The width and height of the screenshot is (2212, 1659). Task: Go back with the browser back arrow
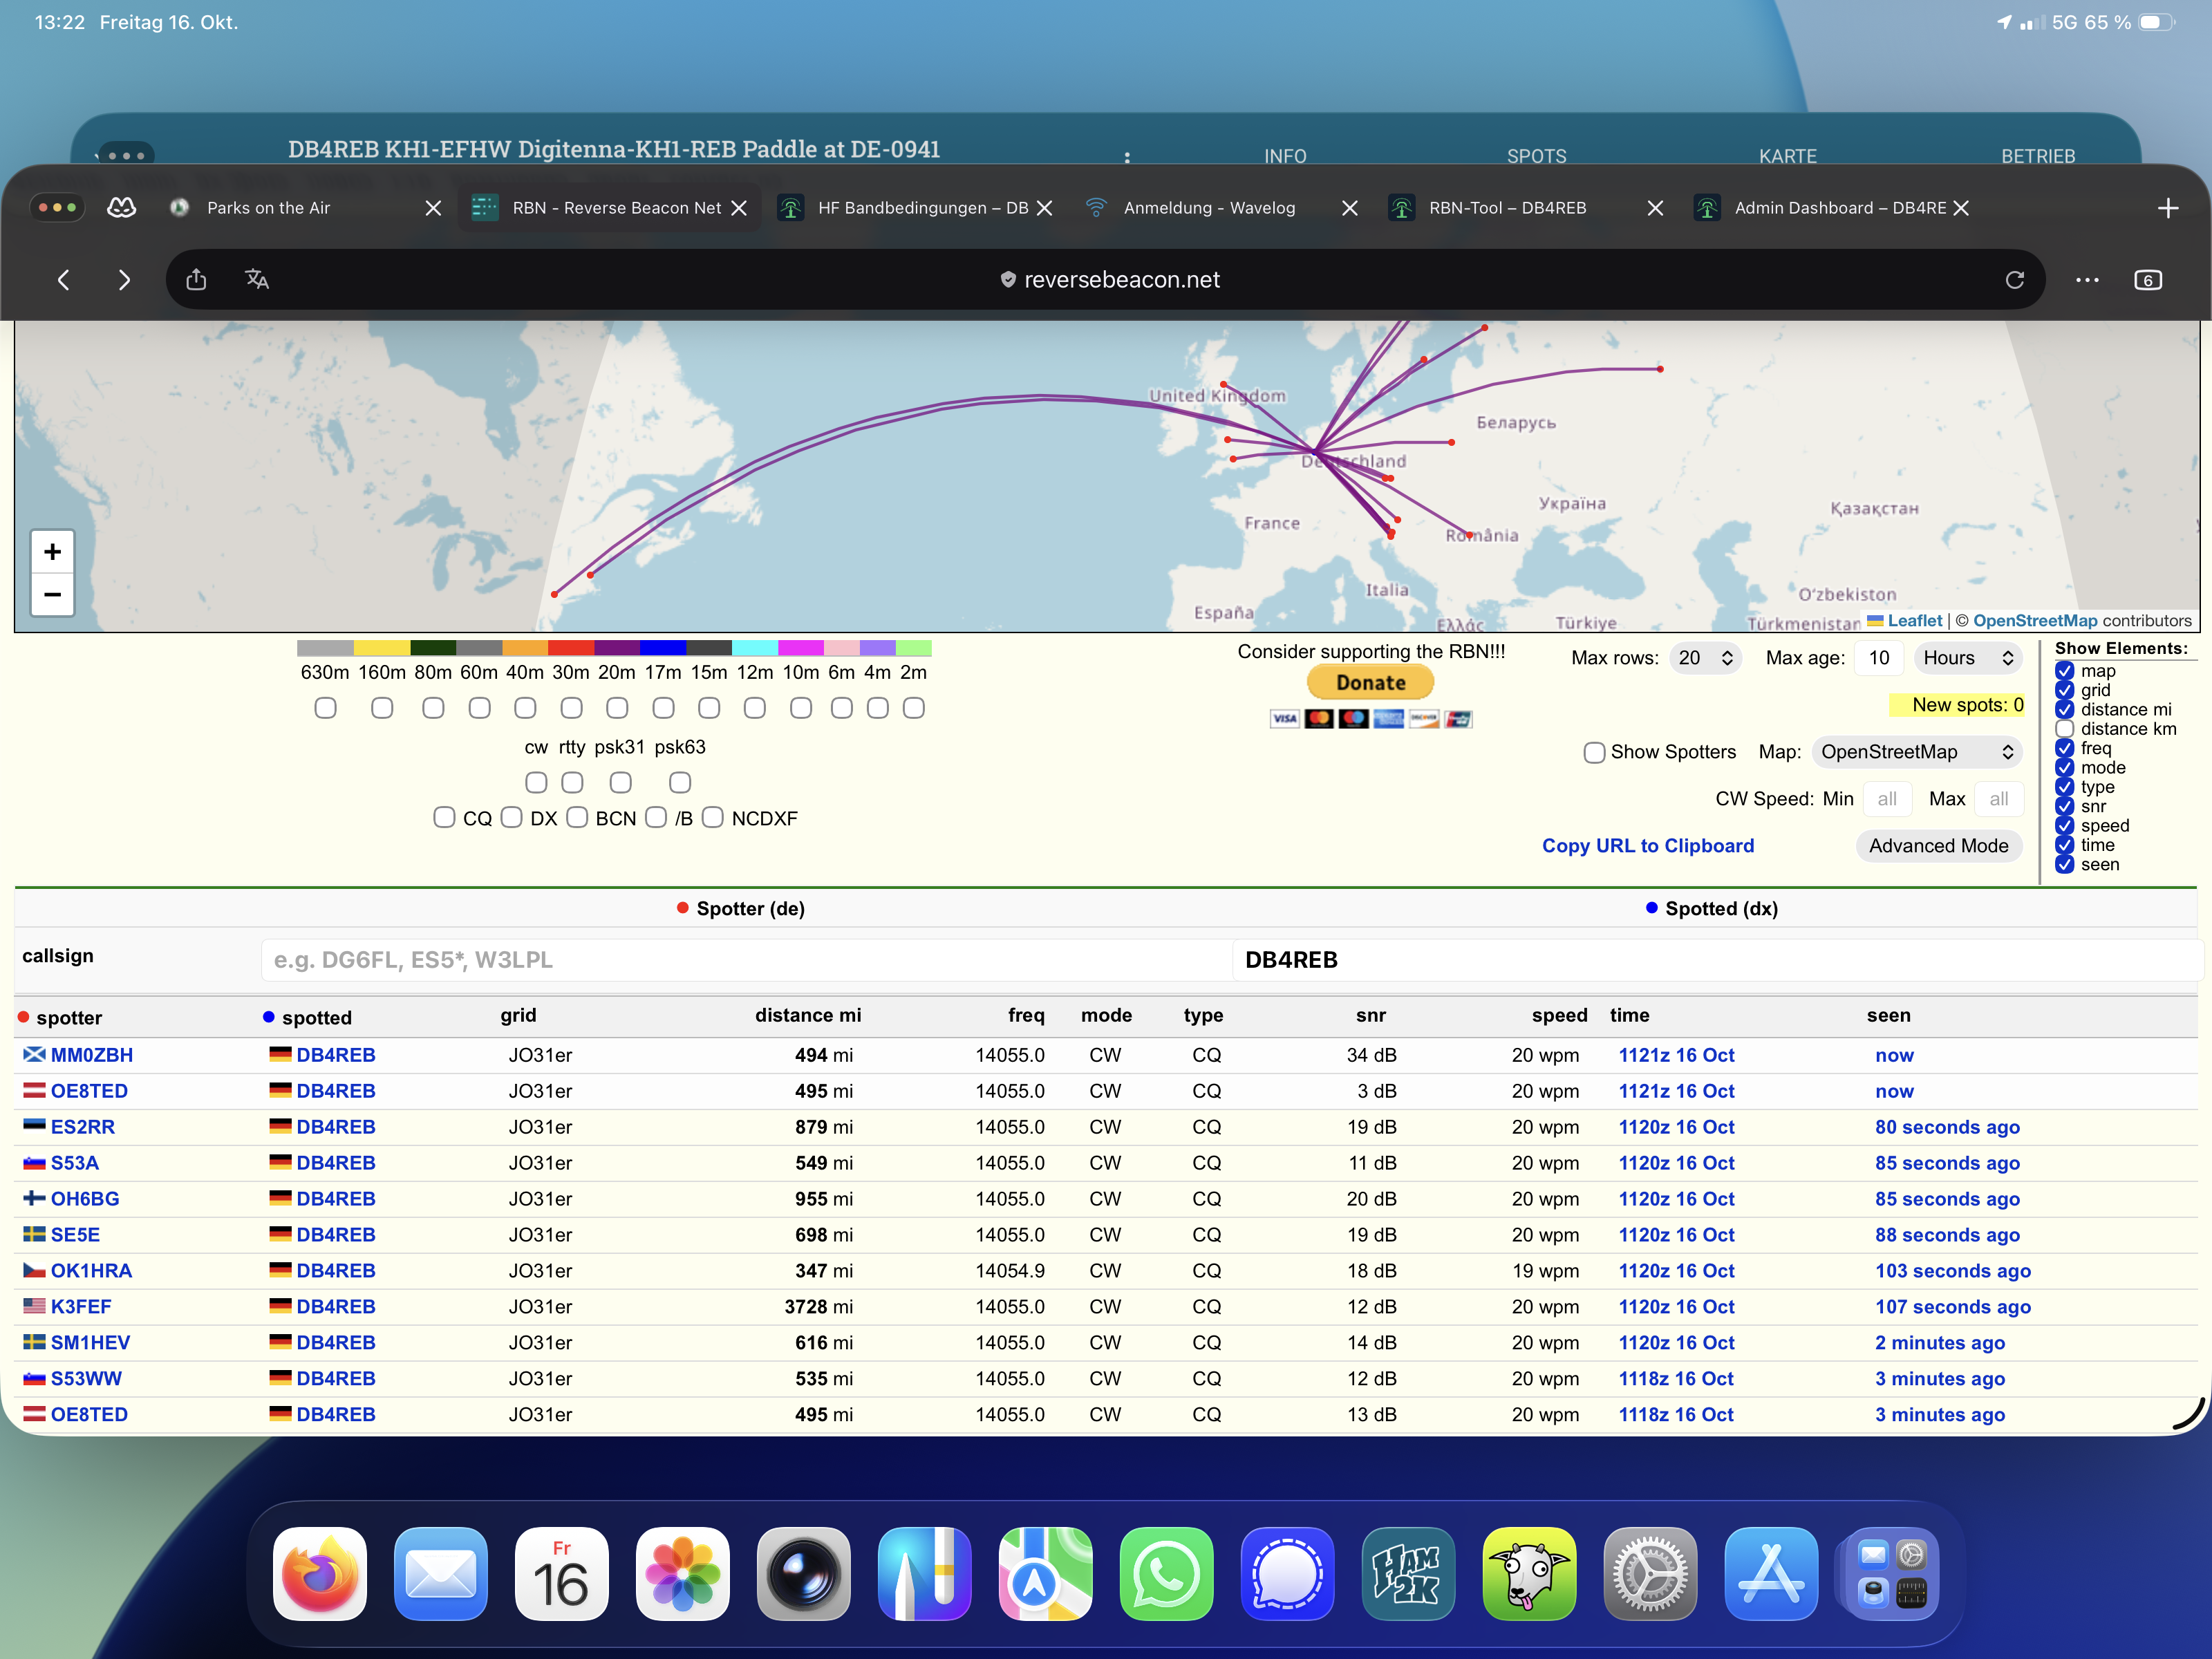pyautogui.click(x=64, y=280)
